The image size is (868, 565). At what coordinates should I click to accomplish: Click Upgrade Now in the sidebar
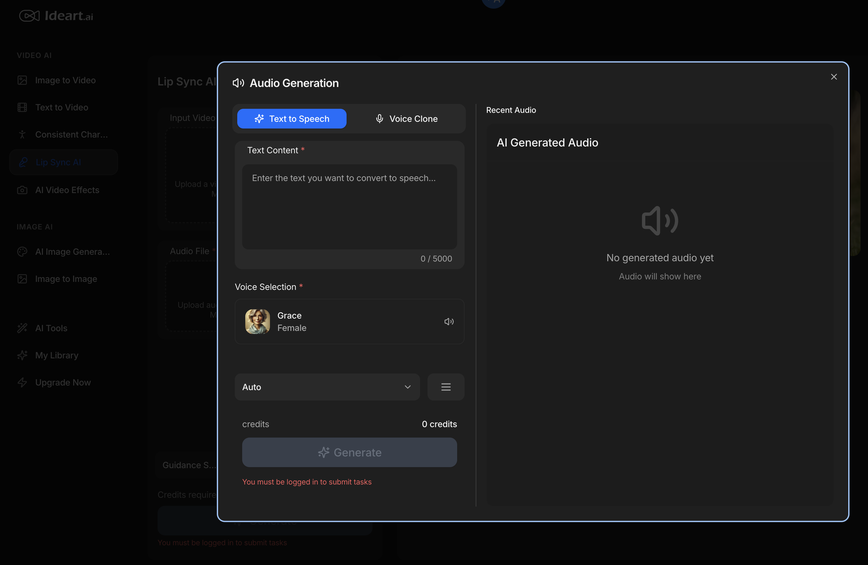(64, 383)
